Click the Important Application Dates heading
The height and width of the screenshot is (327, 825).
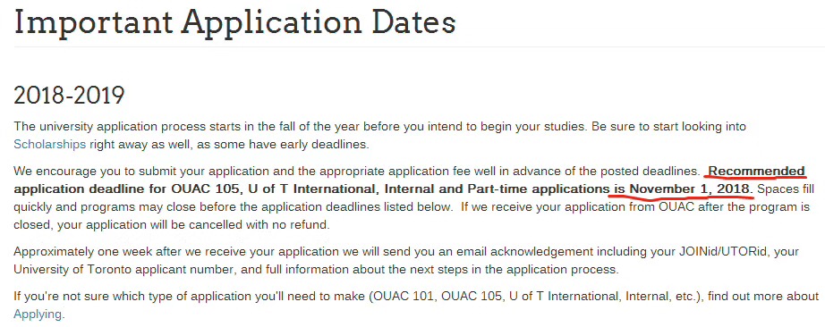click(234, 22)
